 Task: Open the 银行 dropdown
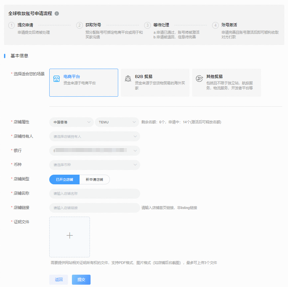(x=95, y=151)
